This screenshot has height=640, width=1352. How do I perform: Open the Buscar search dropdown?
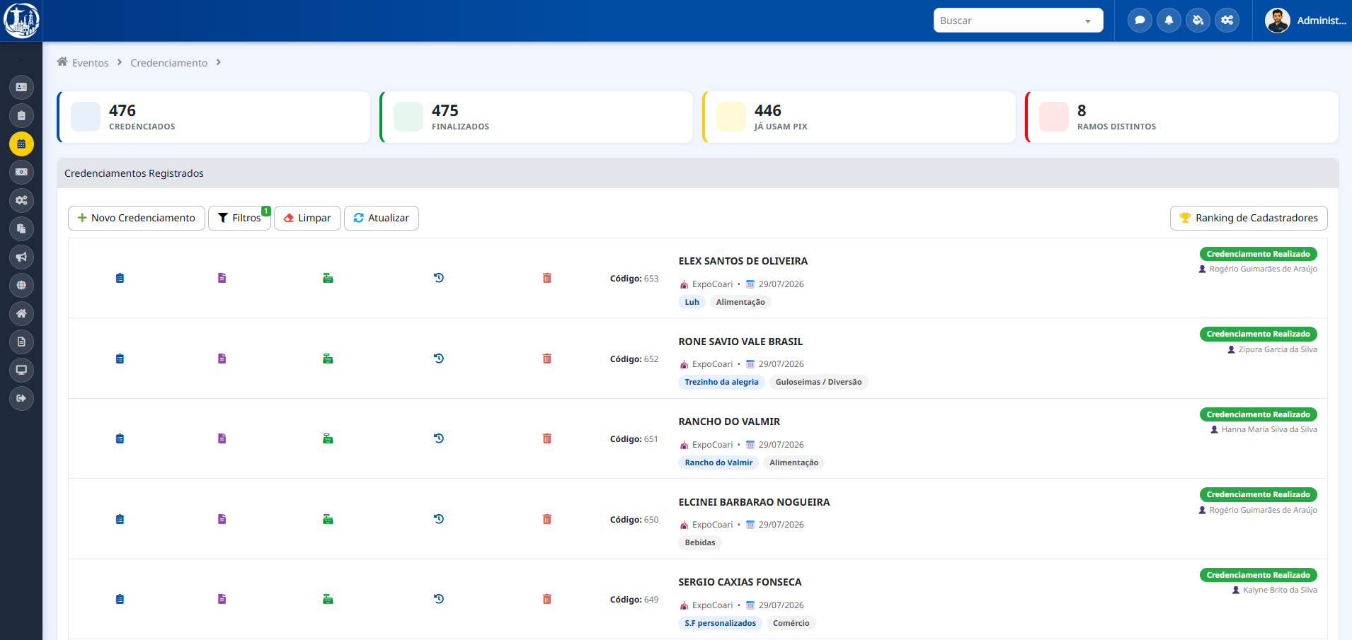(1018, 21)
